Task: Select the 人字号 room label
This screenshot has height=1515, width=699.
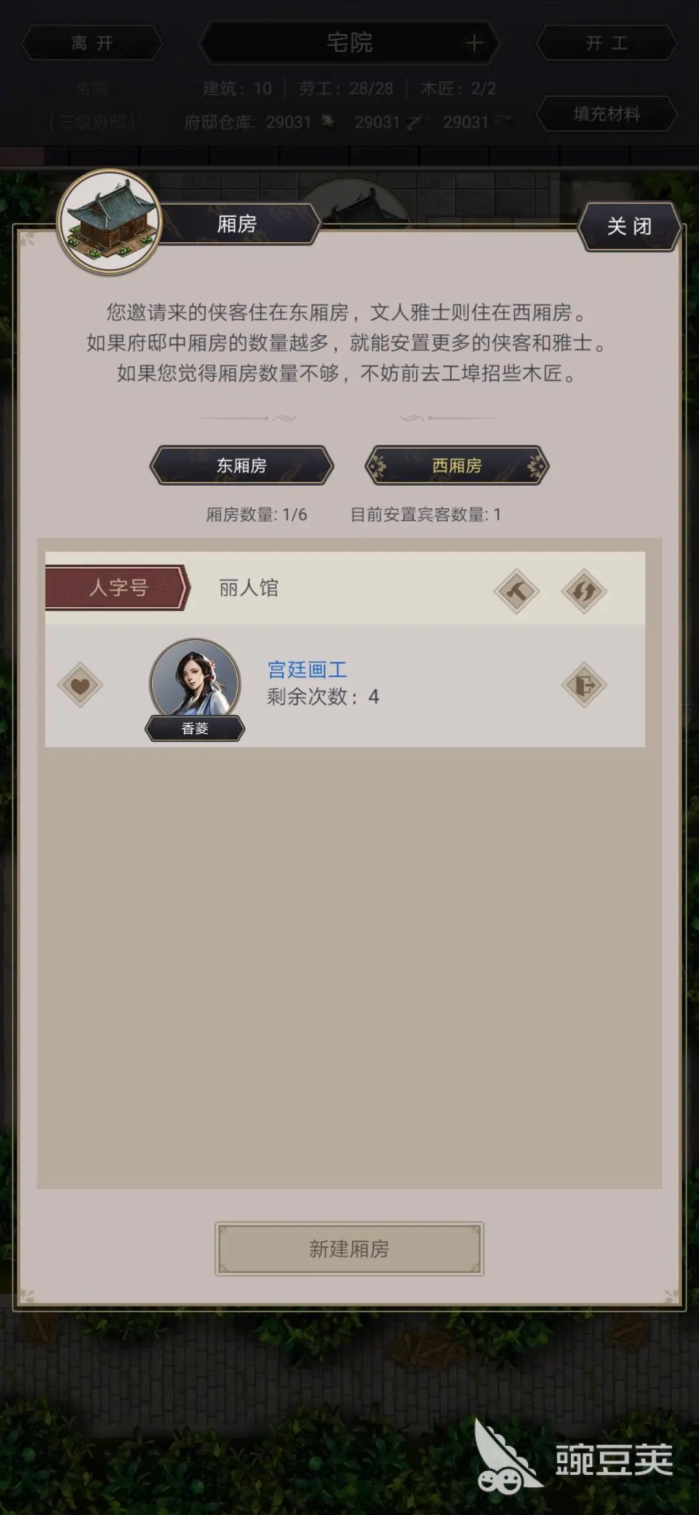Action: tap(118, 588)
